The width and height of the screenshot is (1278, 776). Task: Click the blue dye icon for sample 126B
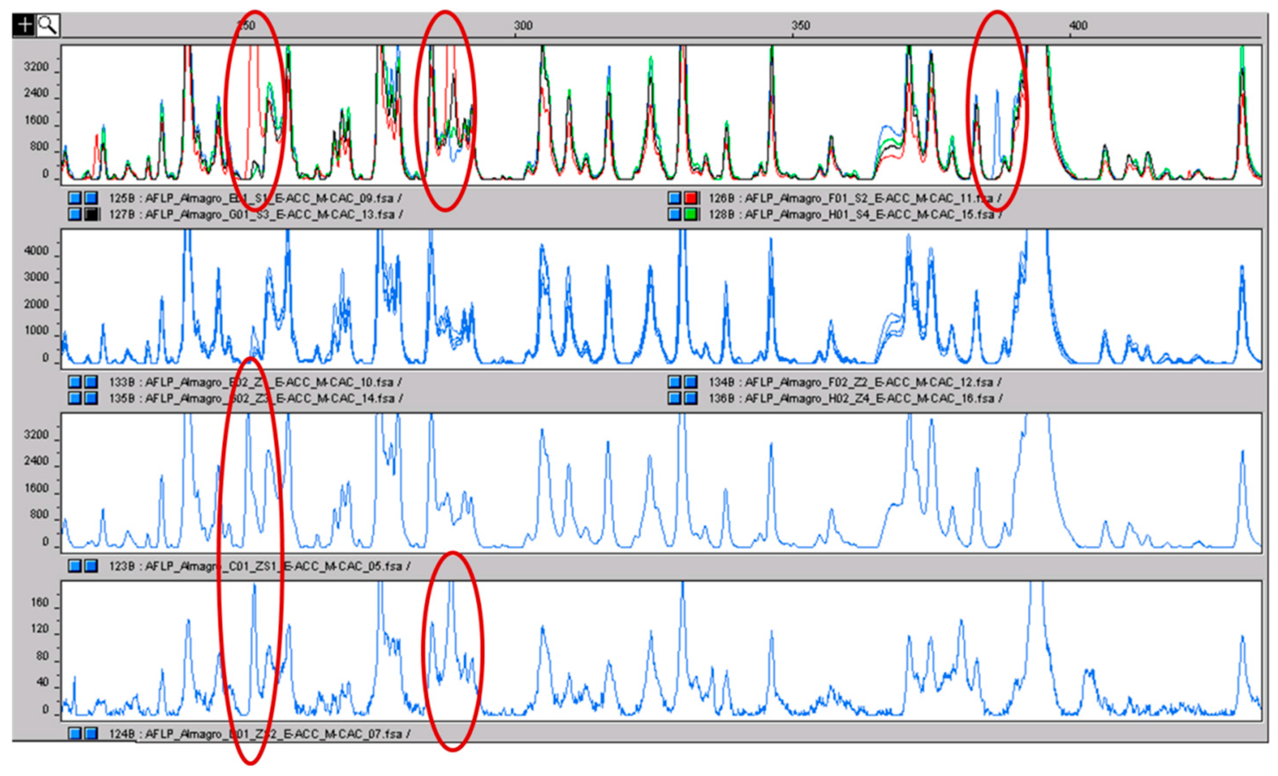tap(674, 198)
